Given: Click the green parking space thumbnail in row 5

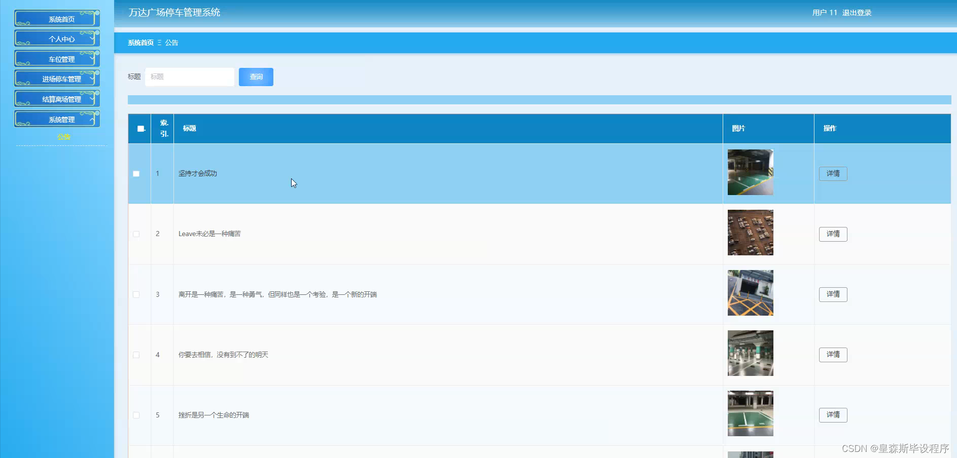Looking at the screenshot, I should [751, 413].
